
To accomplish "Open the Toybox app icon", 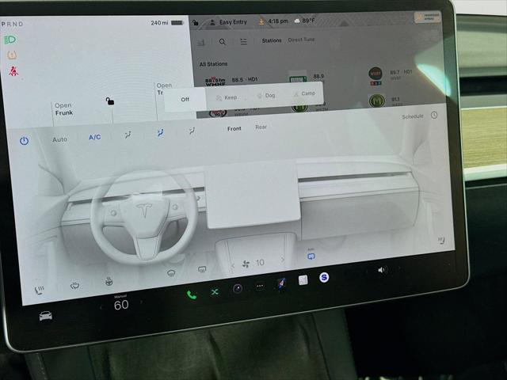I will [282, 283].
